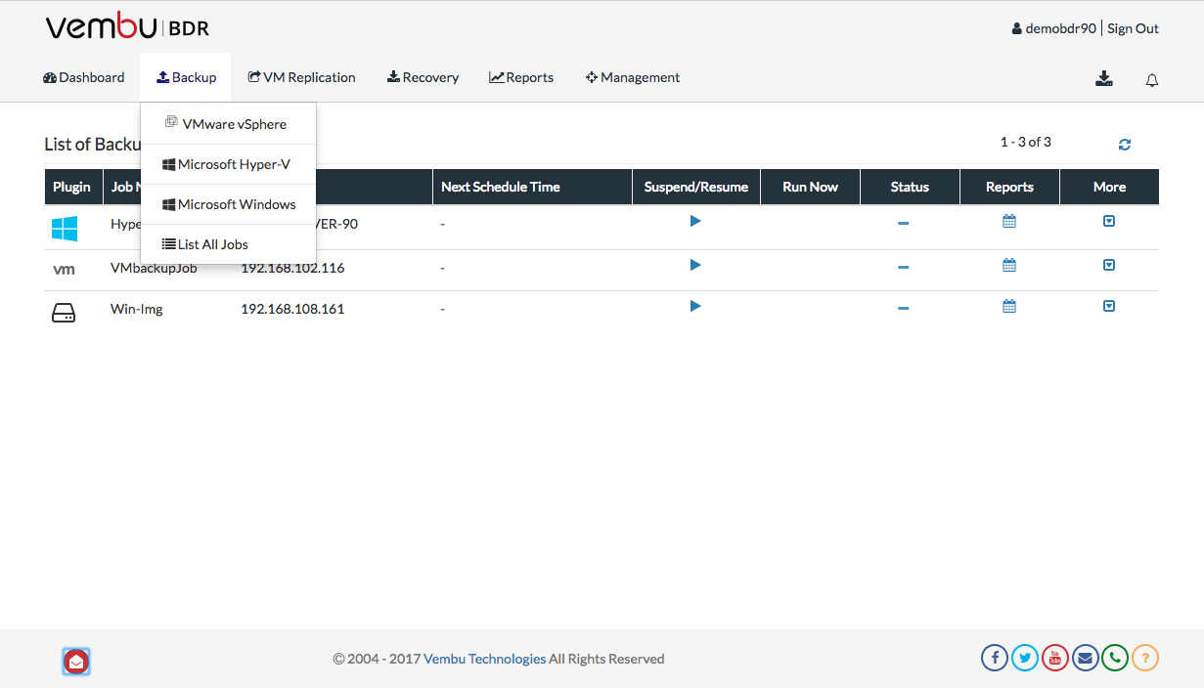
Task: Expand More options for VMbackupJob
Action: click(x=1109, y=265)
